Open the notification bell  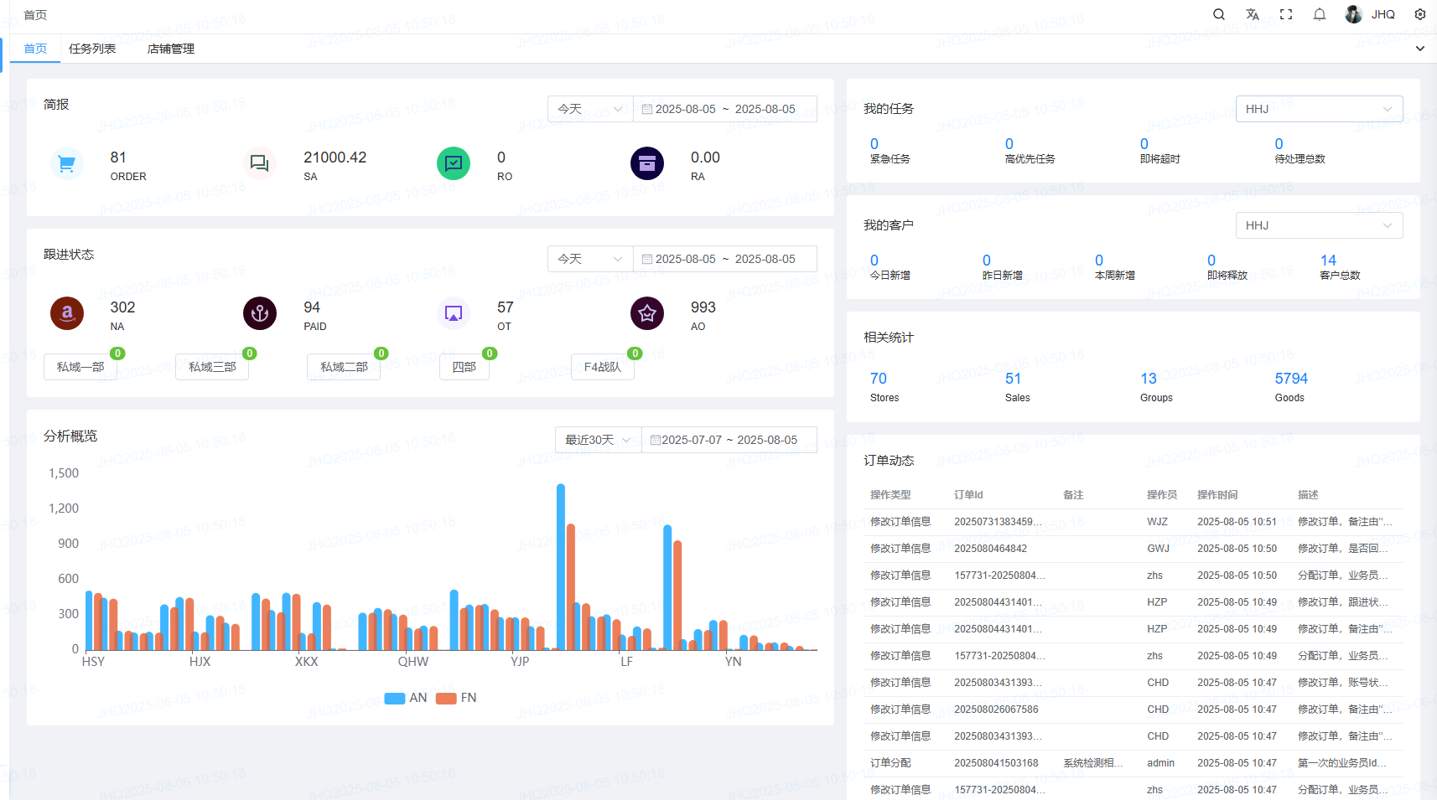tap(1320, 14)
